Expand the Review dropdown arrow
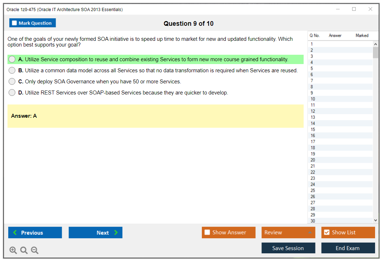384x263 pixels. pyautogui.click(x=310, y=233)
